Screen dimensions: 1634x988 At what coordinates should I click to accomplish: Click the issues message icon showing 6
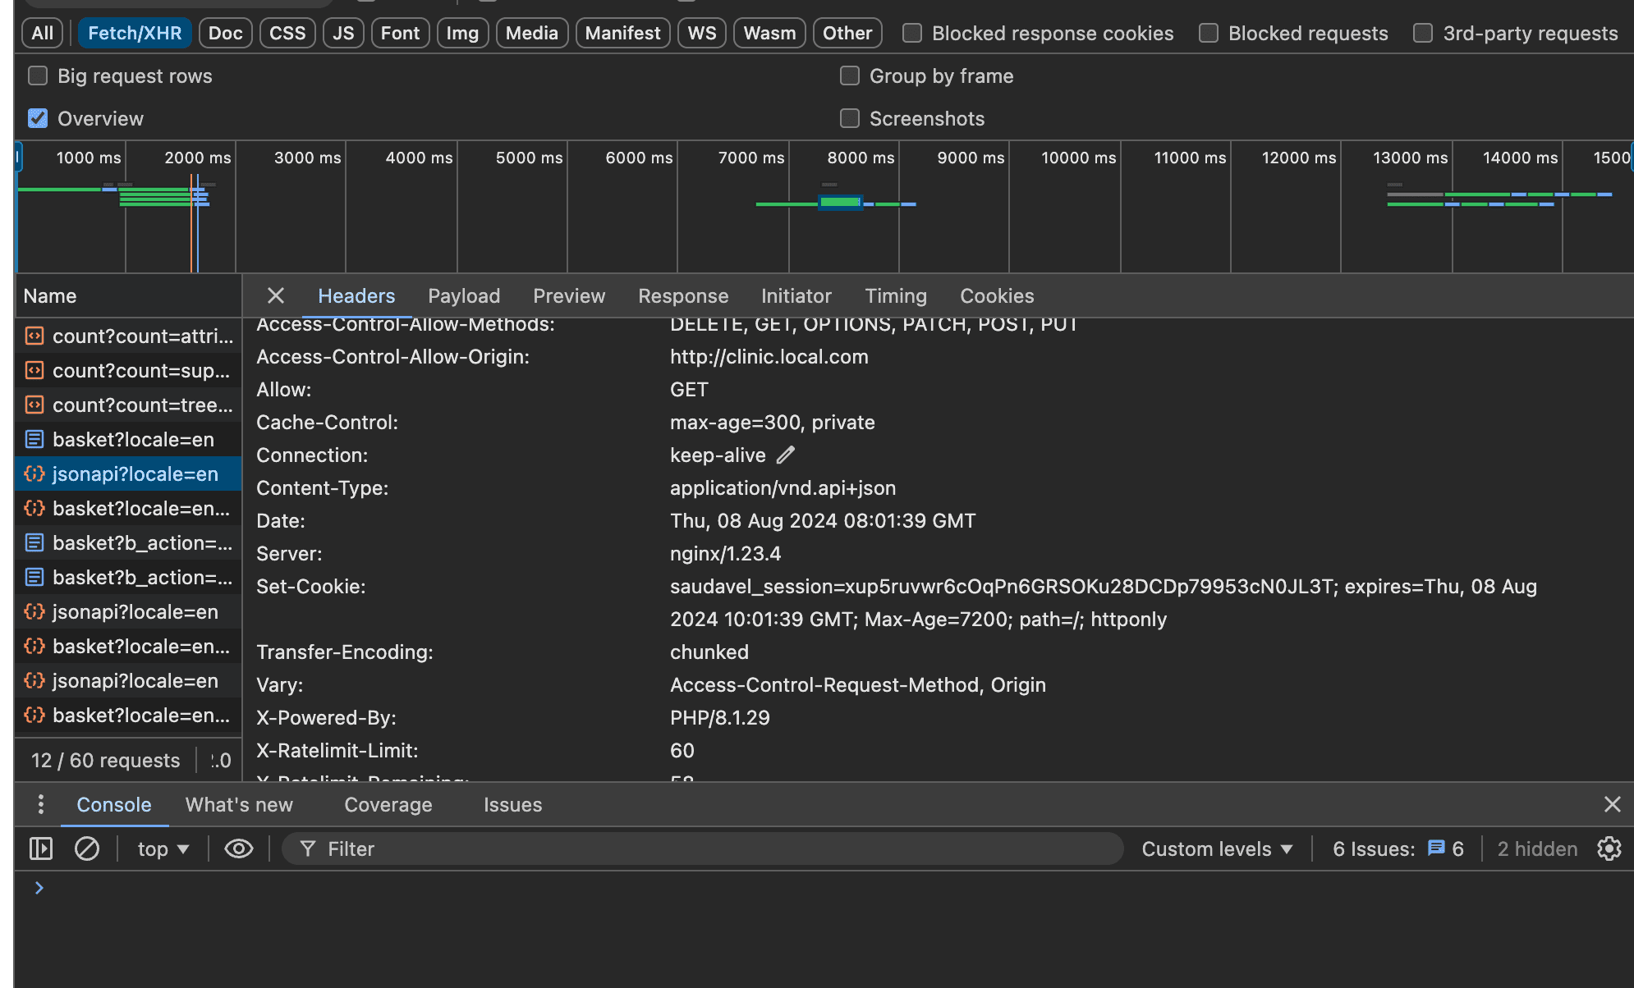[1436, 848]
